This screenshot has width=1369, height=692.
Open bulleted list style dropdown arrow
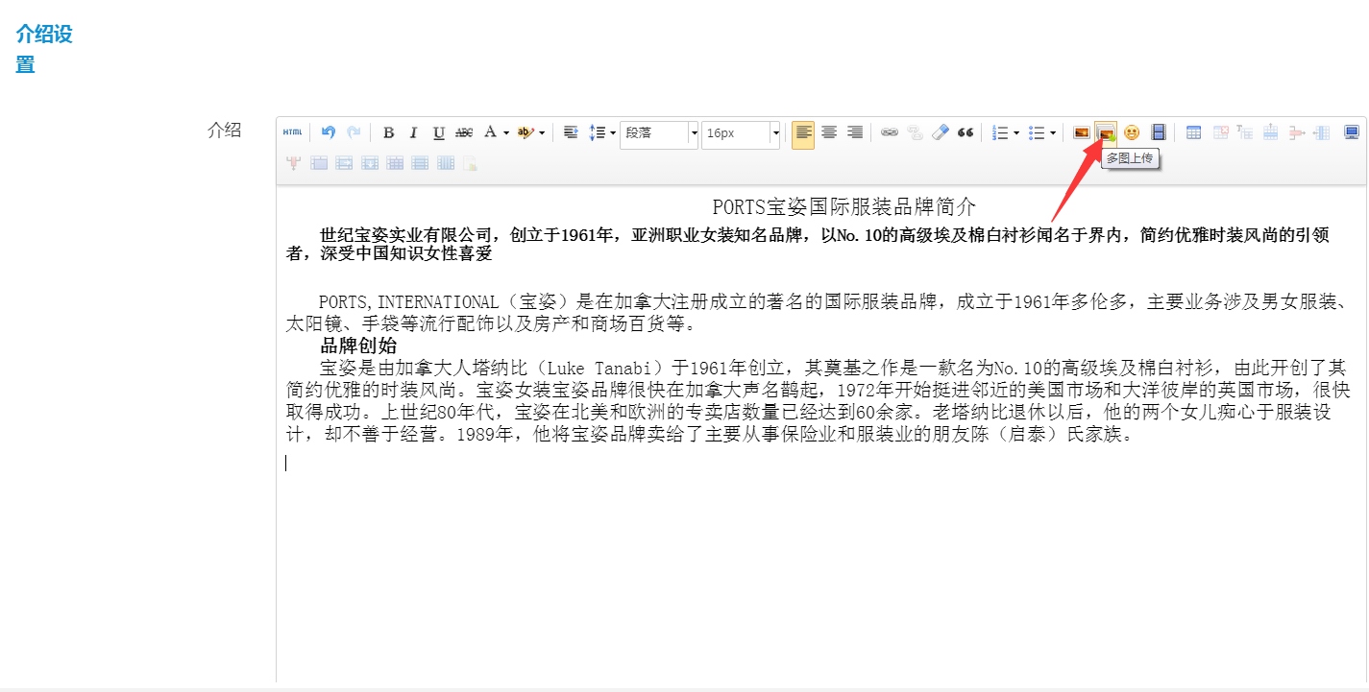pos(1053,132)
